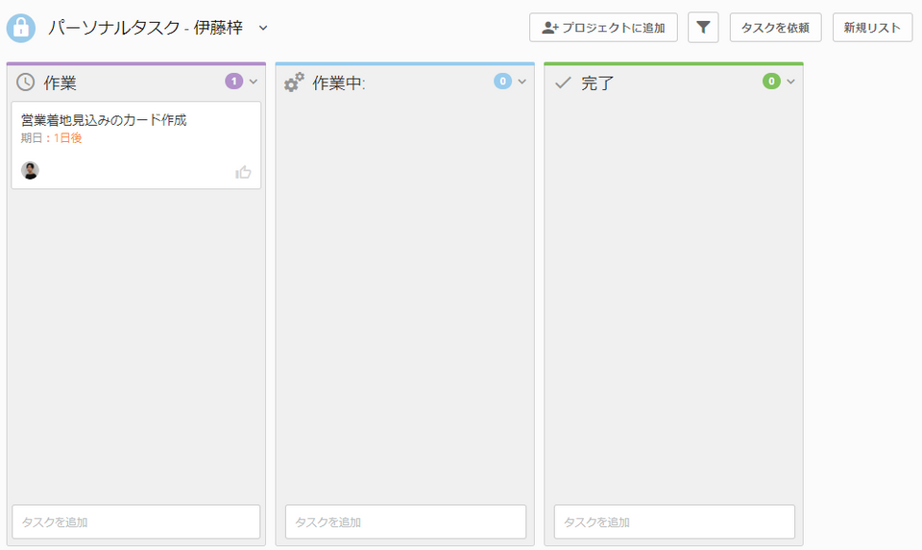Click the checkmark icon in 完了 list

click(563, 83)
